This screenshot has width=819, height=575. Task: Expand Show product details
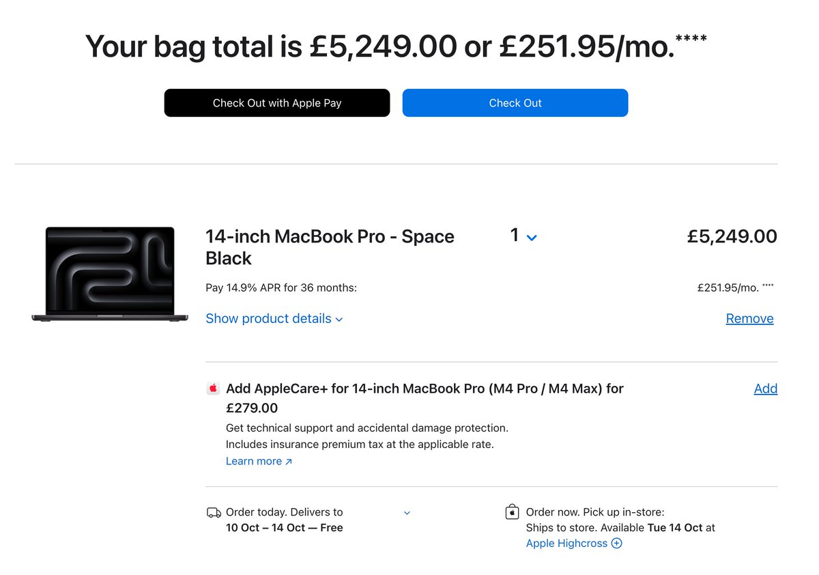click(x=274, y=319)
